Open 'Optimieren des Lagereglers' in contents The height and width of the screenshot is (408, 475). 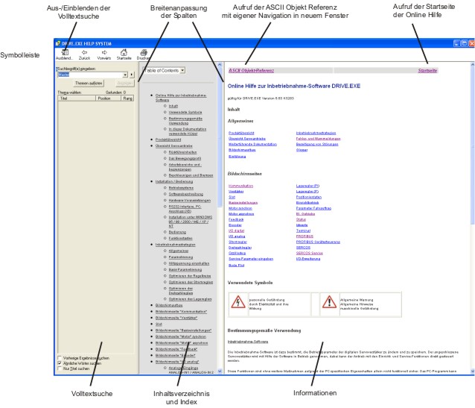(190, 299)
